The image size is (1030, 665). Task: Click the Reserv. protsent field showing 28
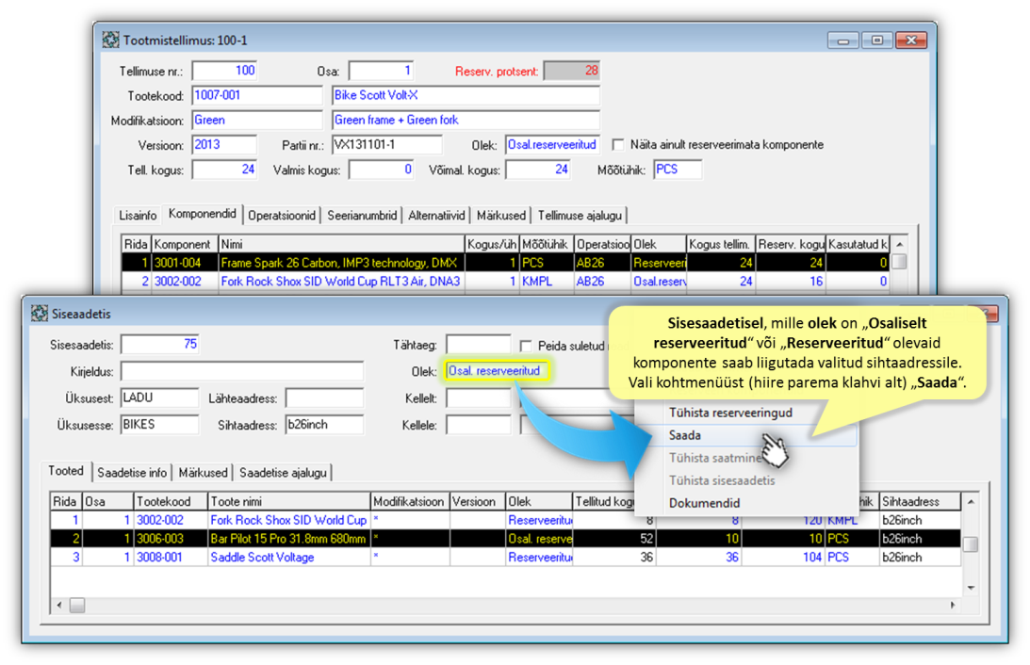pos(572,71)
